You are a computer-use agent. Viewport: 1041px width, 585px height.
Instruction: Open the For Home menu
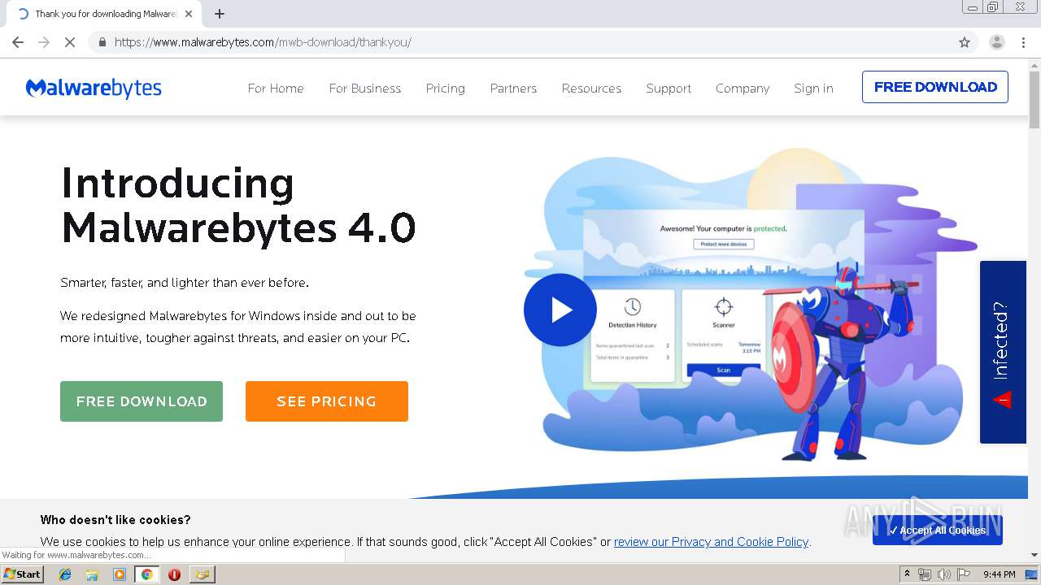point(276,88)
